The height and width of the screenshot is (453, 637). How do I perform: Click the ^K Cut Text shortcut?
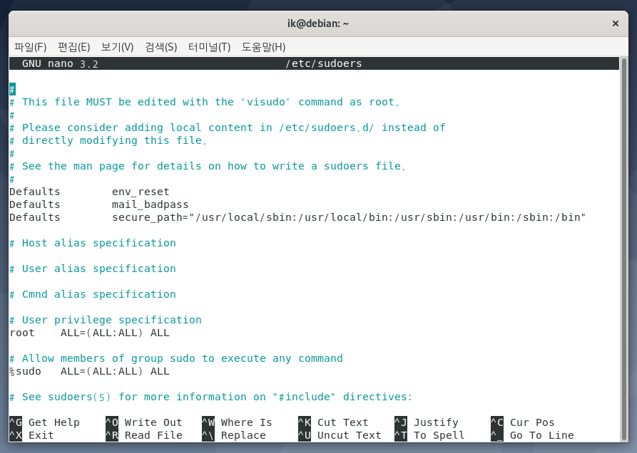(333, 422)
